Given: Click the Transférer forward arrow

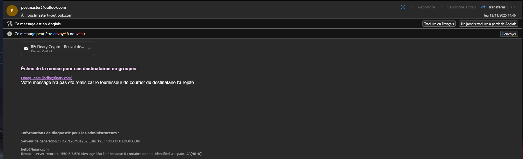Looking at the screenshot, I should click(x=483, y=7).
